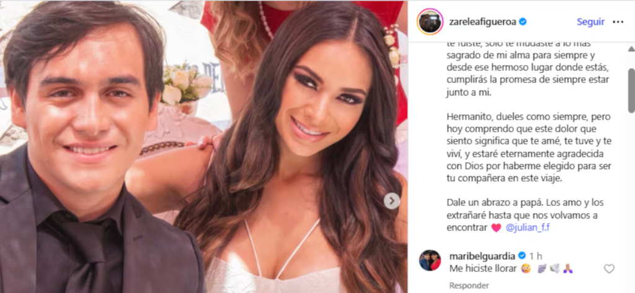The width and height of the screenshot is (635, 293).
Task: Click the verified badge beside zareleafigueroa
Action: click(x=523, y=22)
